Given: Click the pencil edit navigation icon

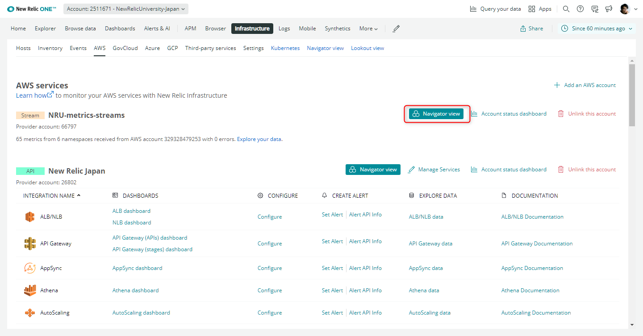Looking at the screenshot, I should (396, 29).
